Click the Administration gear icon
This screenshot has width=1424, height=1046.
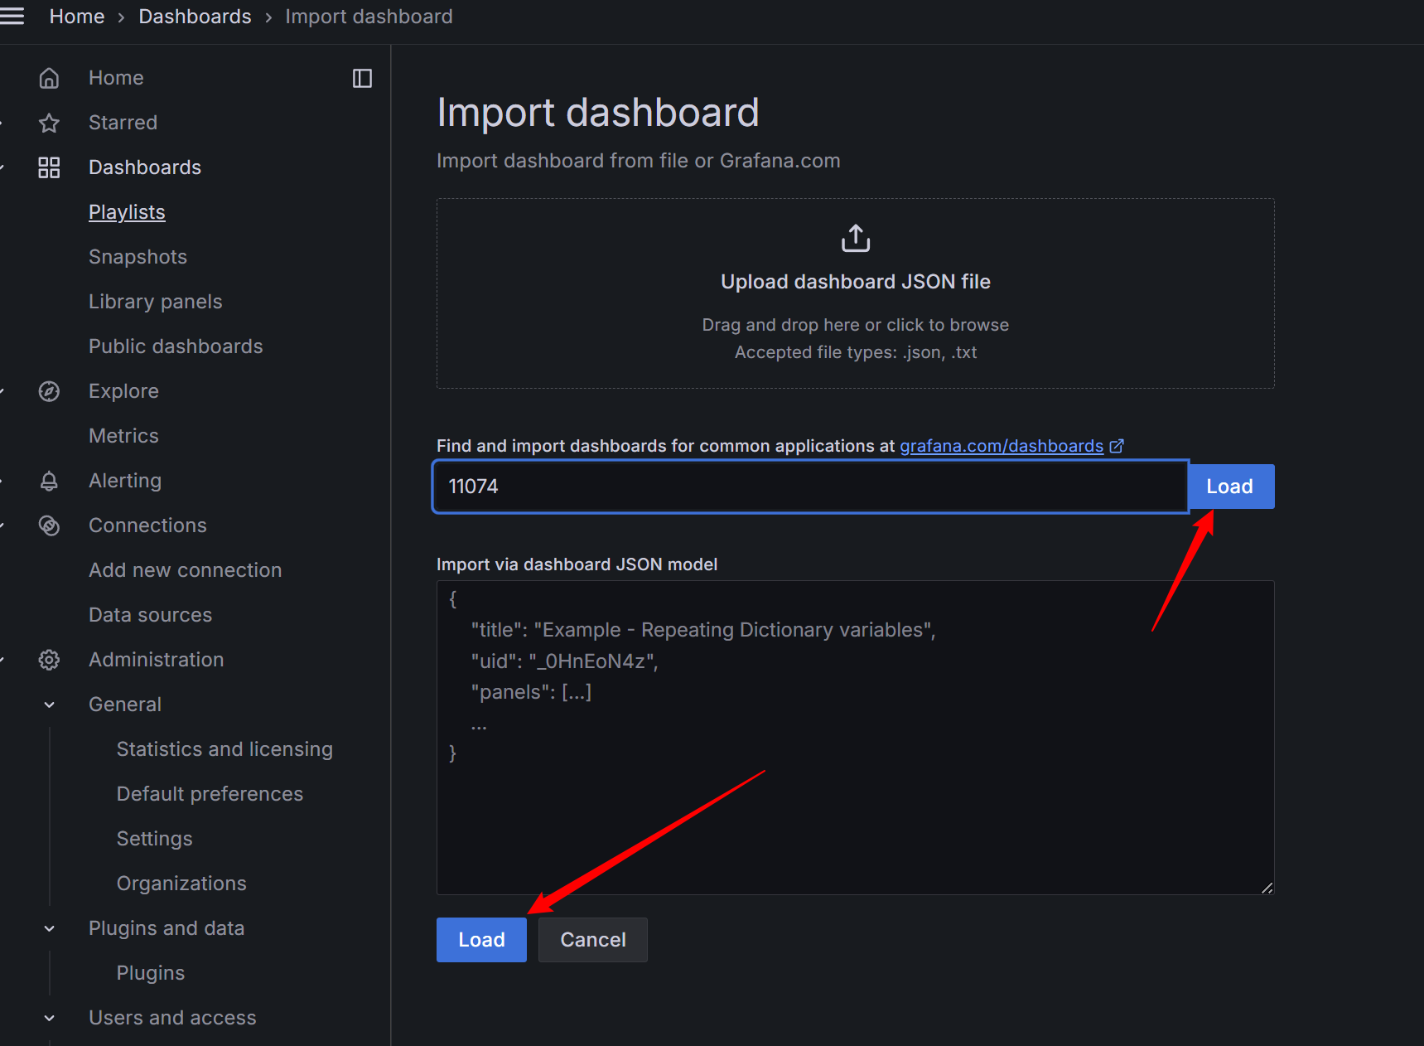click(x=49, y=660)
